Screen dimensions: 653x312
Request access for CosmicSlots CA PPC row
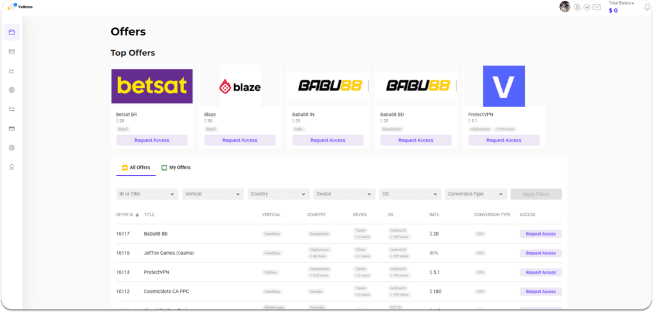point(541,291)
